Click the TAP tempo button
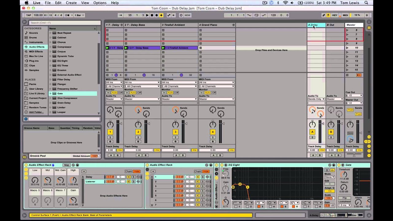Screen dimensions: 393x221 pyautogui.click(x=29, y=15)
